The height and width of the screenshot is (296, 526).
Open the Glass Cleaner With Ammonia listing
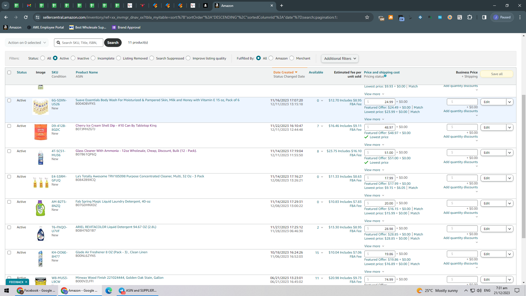tap(136, 151)
